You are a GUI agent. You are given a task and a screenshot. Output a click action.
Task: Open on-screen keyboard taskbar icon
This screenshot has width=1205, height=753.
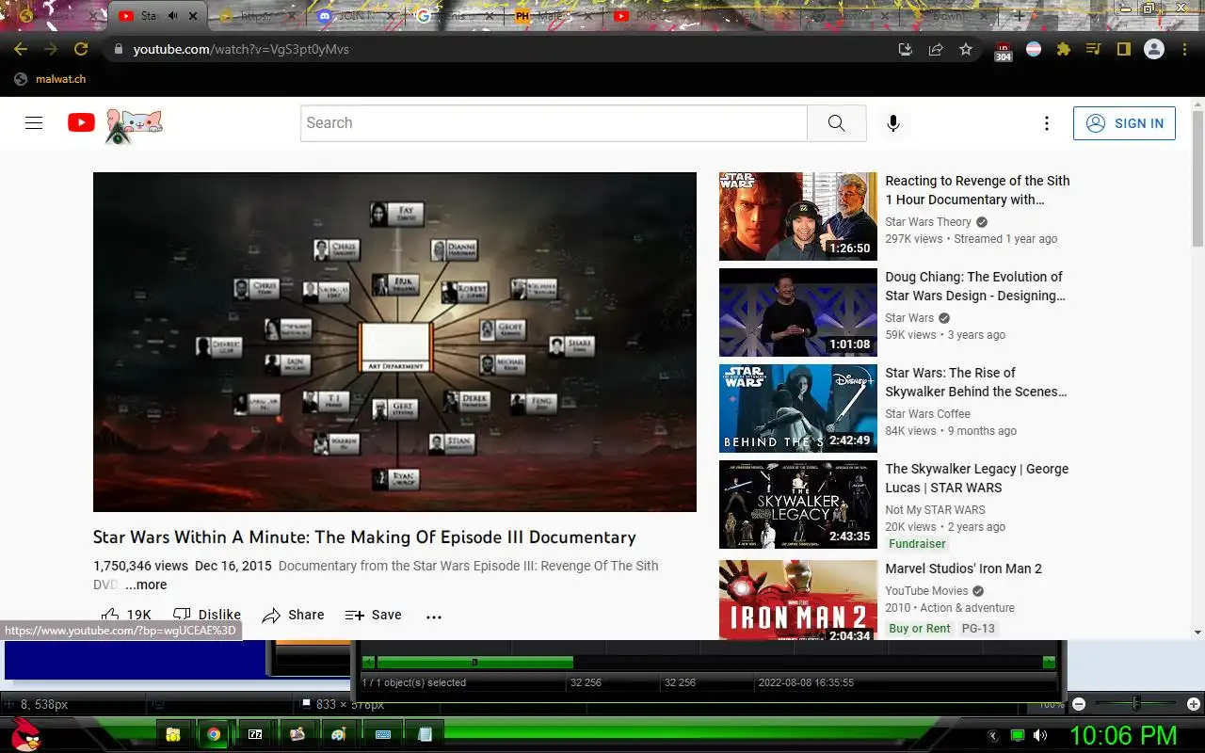point(383,734)
